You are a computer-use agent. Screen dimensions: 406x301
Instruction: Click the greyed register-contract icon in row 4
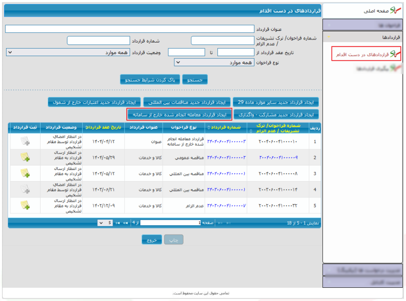pyautogui.click(x=25, y=189)
